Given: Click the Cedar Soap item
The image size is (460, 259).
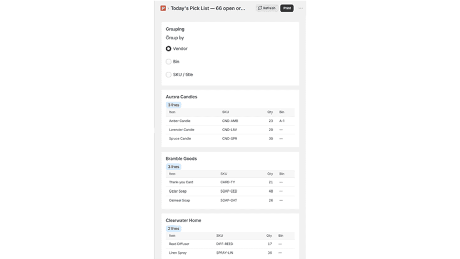Looking at the screenshot, I should [x=178, y=191].
